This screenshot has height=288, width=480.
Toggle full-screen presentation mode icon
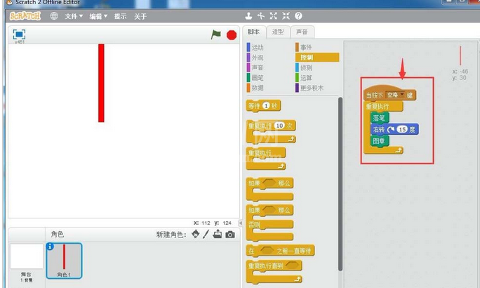point(19,34)
